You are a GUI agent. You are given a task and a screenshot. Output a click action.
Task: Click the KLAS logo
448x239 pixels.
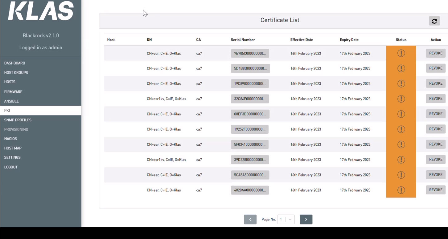(x=41, y=11)
